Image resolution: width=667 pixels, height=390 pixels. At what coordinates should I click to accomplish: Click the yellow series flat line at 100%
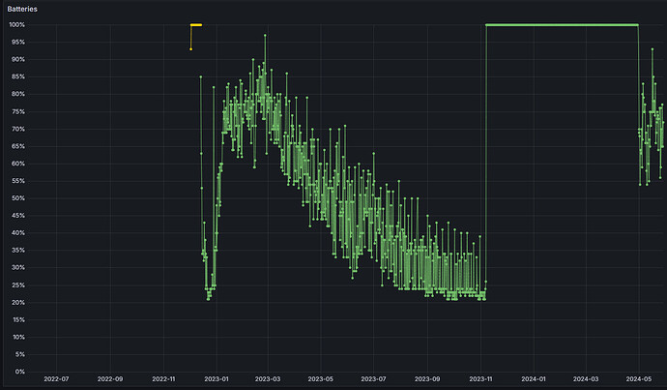point(196,25)
